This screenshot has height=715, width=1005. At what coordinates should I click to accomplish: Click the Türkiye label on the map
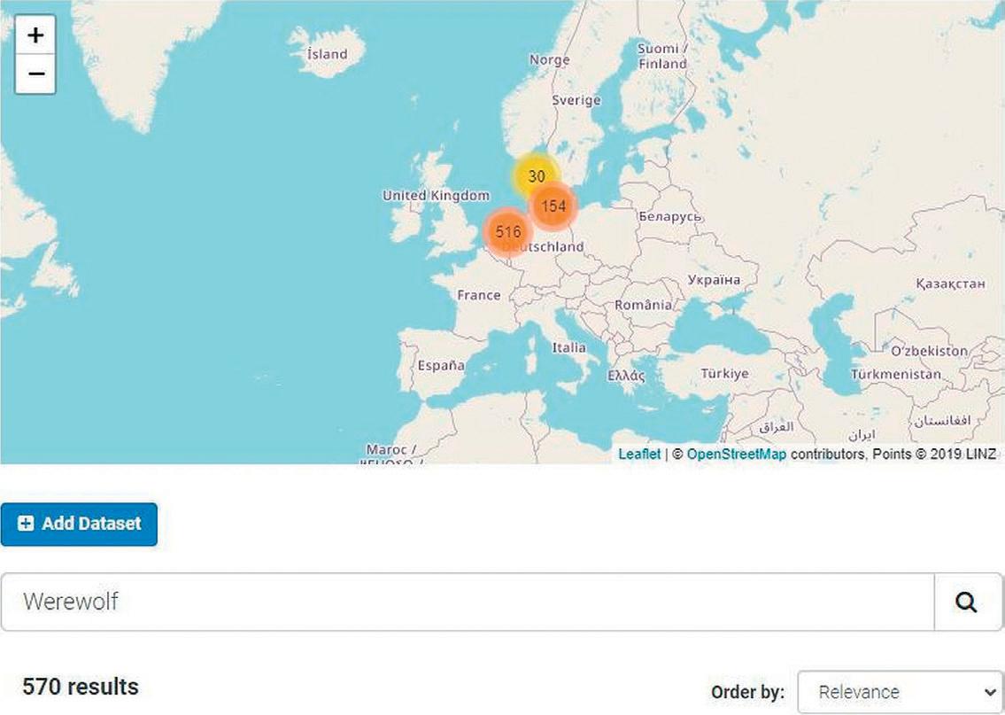(724, 373)
